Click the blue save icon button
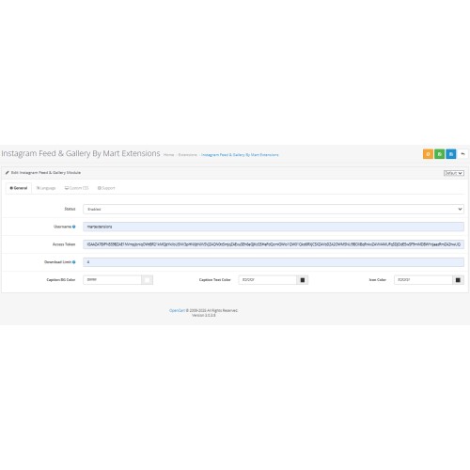This screenshot has width=470, height=470. tap(451, 154)
